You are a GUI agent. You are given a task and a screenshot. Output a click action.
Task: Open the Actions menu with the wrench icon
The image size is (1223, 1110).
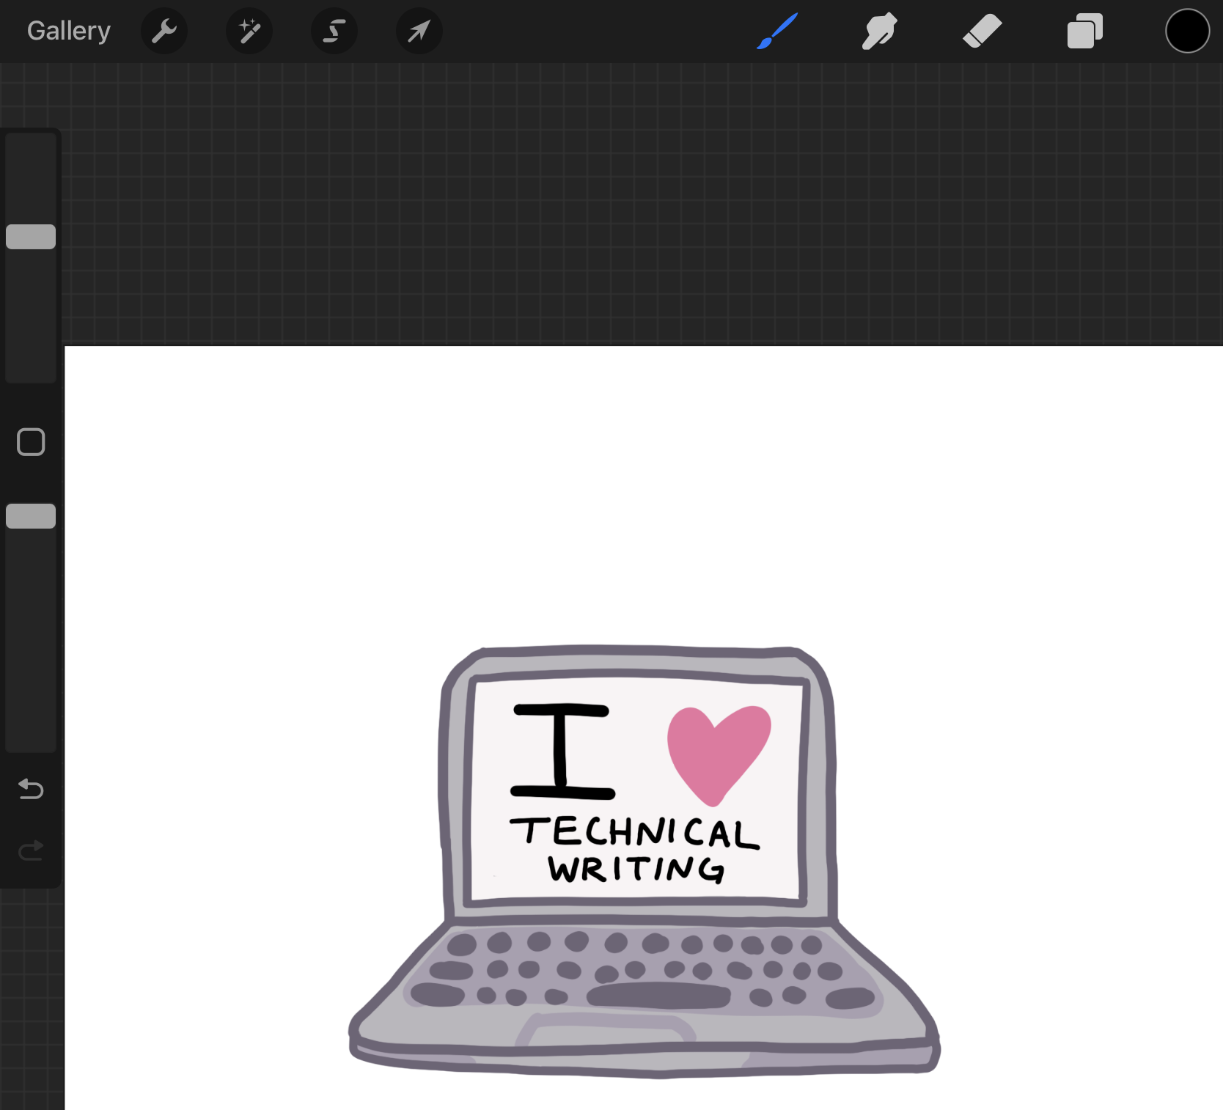(x=164, y=31)
